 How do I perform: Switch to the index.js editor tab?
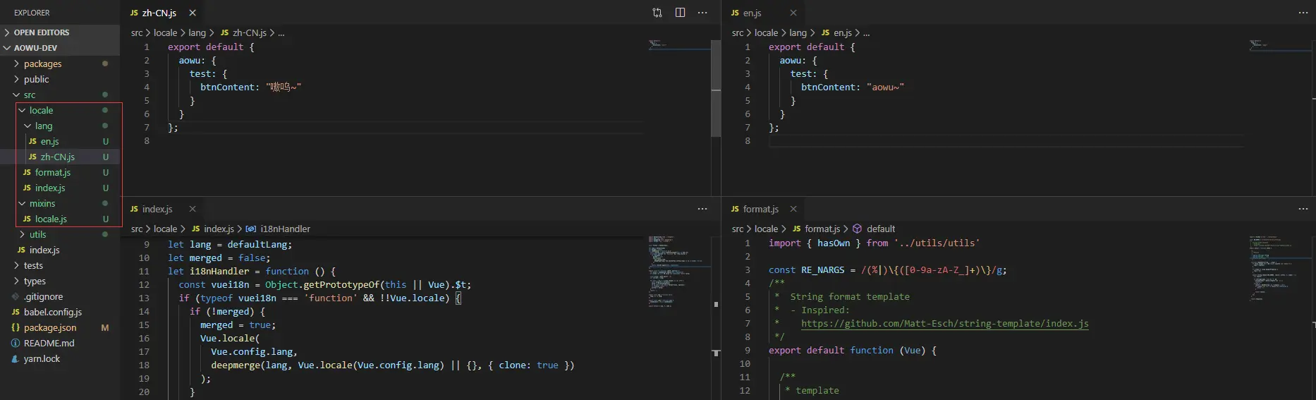tap(157, 209)
